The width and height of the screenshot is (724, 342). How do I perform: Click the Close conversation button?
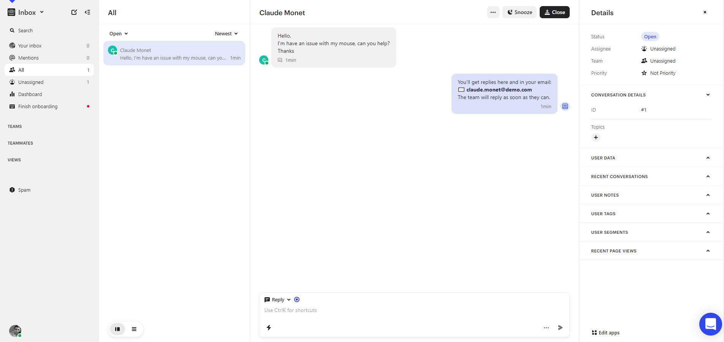554,12
